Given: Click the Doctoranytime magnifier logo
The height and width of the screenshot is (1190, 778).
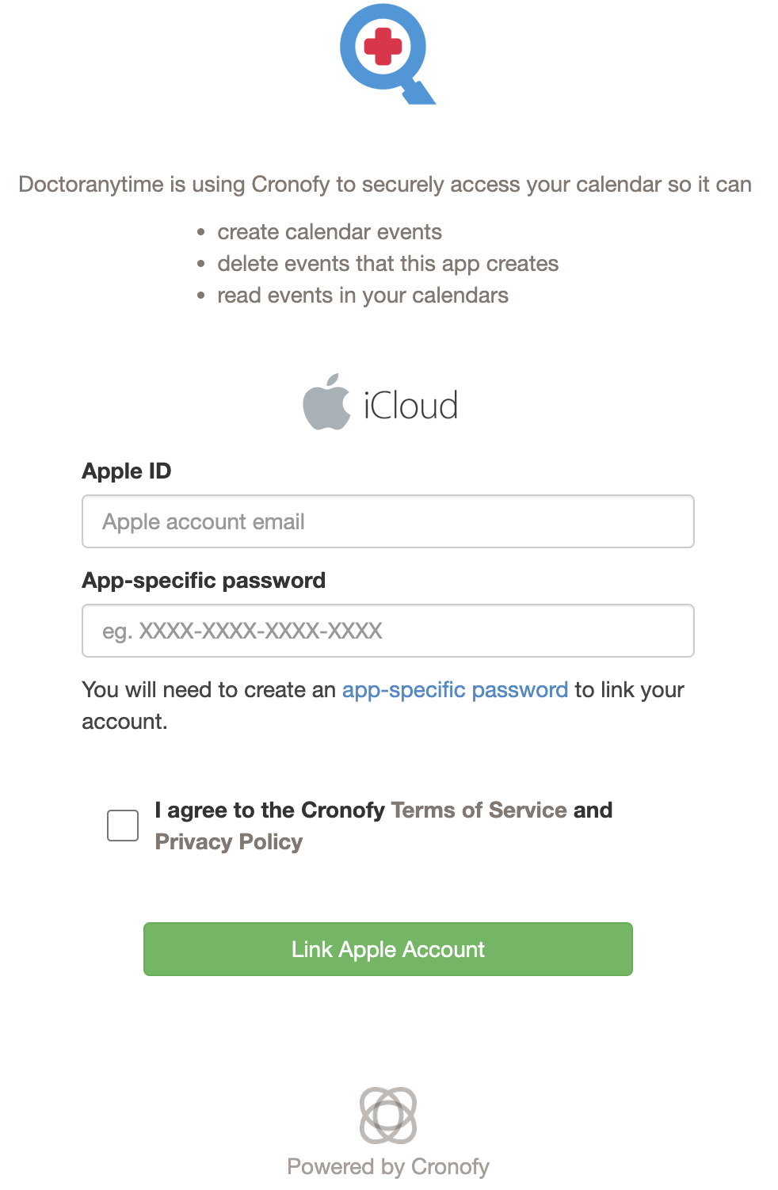Looking at the screenshot, I should point(387,54).
